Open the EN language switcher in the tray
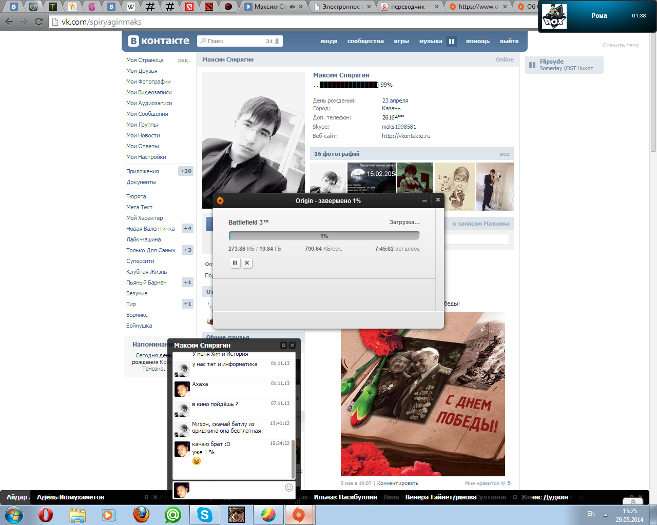This screenshot has width=657, height=525. pos(591,514)
